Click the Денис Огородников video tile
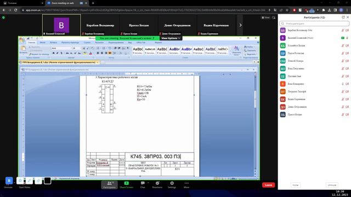 coord(177,25)
